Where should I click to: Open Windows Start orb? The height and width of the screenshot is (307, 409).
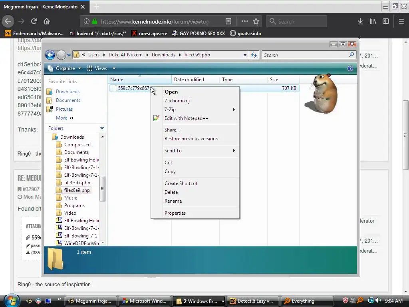[11, 301]
